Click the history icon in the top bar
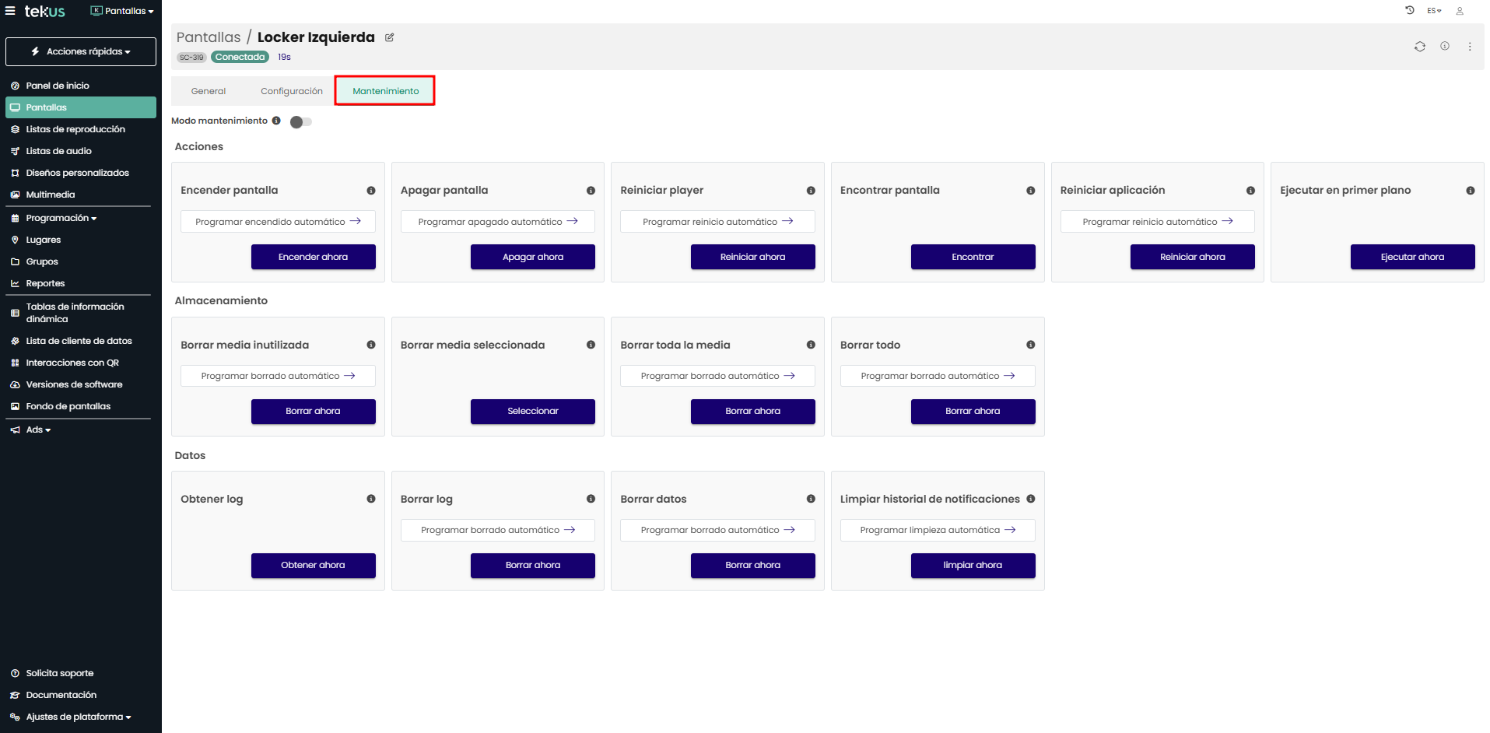The image size is (1490, 733). [1409, 11]
